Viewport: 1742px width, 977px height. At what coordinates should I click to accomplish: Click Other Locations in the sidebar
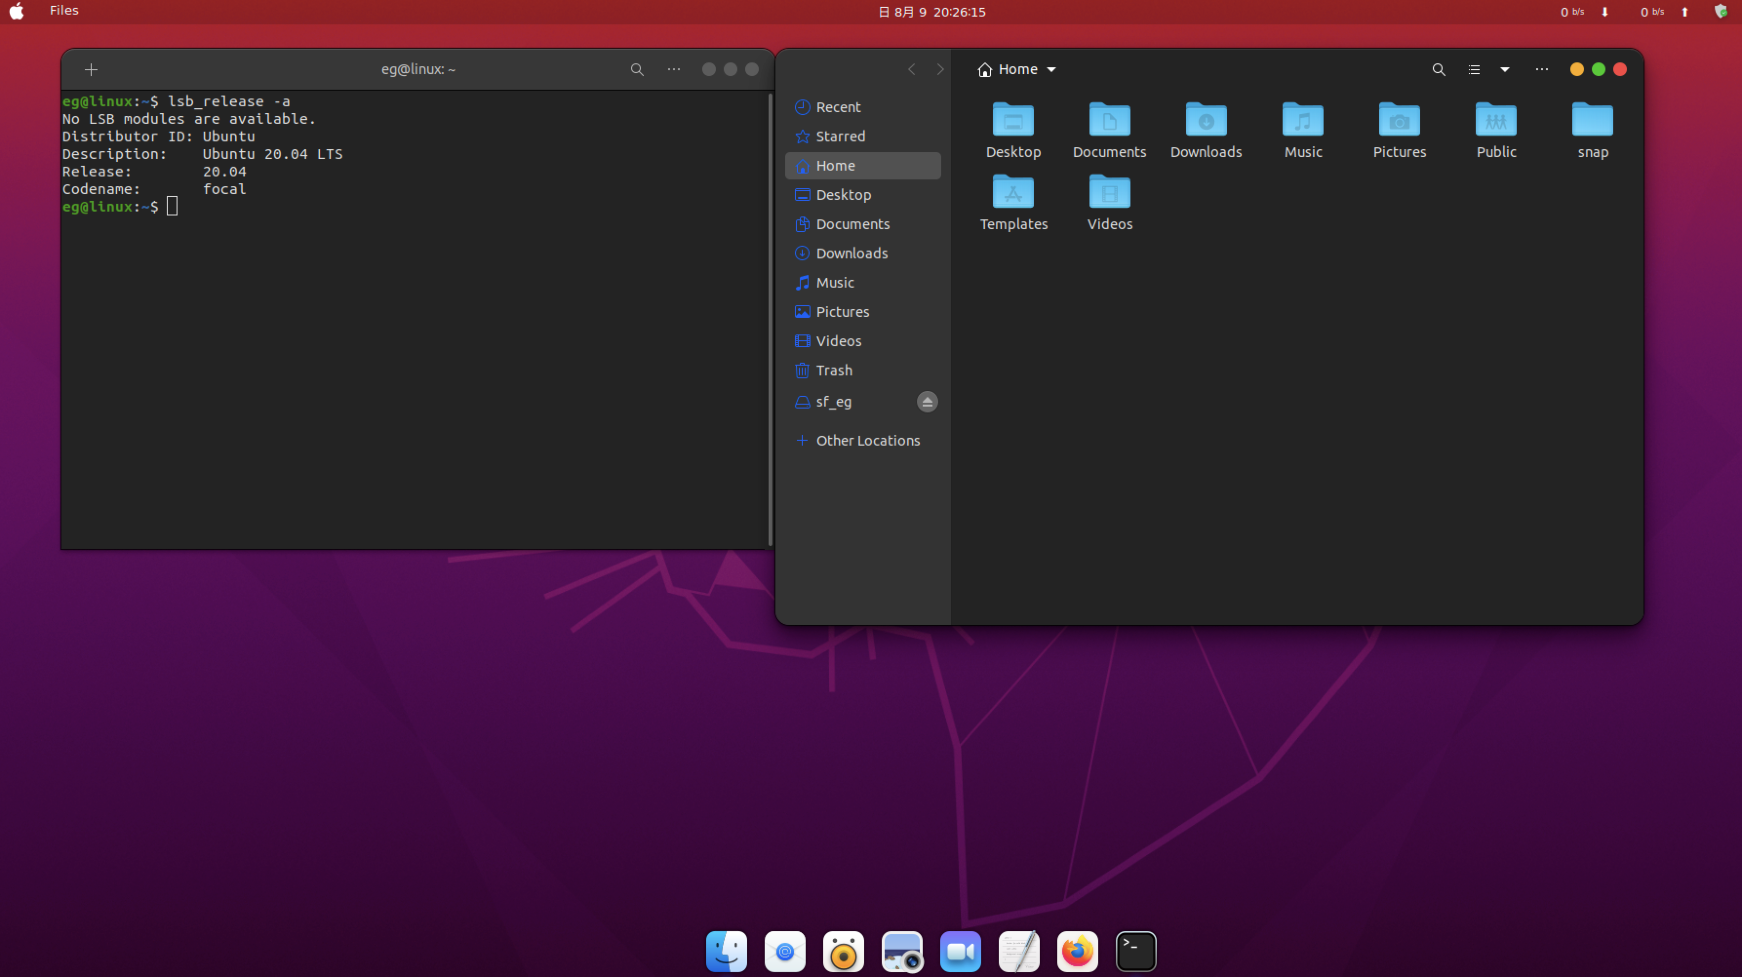pos(868,440)
